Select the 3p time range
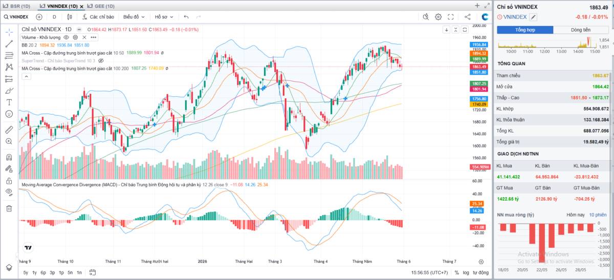614x280 pixels. [x=52, y=272]
